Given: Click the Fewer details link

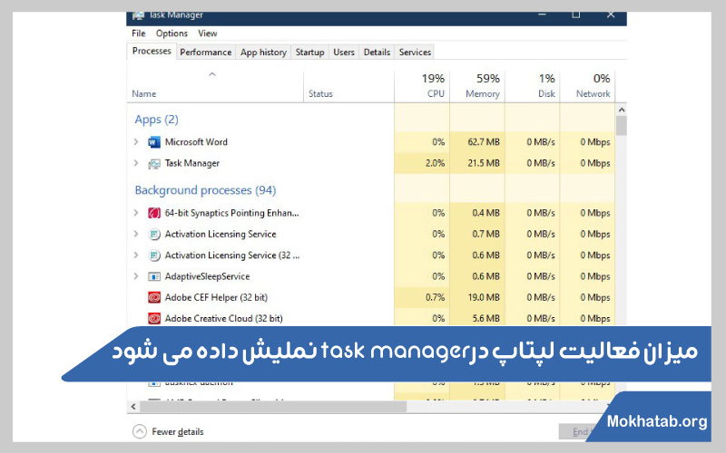Looking at the screenshot, I should (178, 432).
